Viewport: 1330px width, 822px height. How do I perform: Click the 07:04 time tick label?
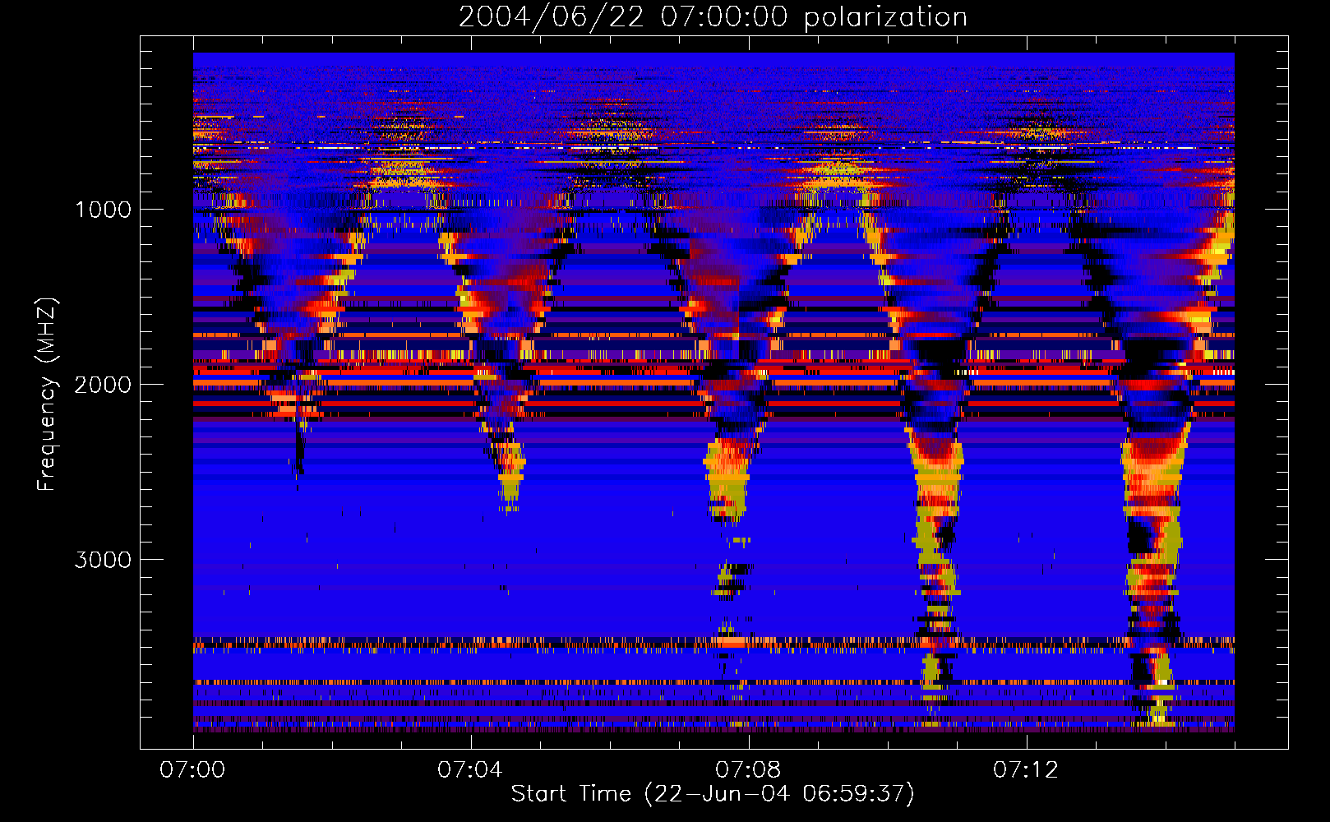(470, 770)
